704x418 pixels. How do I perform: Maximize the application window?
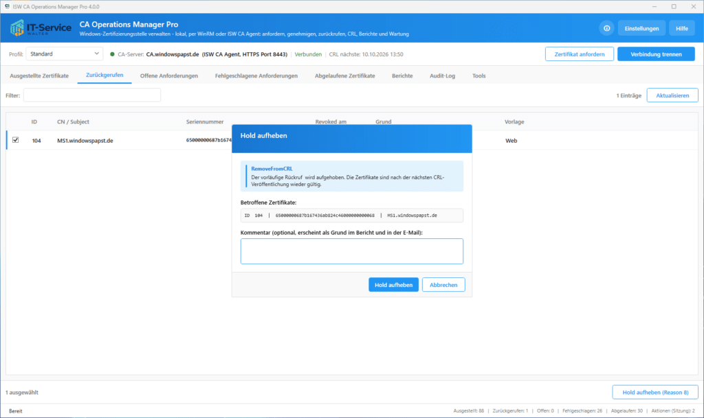tap(674, 7)
